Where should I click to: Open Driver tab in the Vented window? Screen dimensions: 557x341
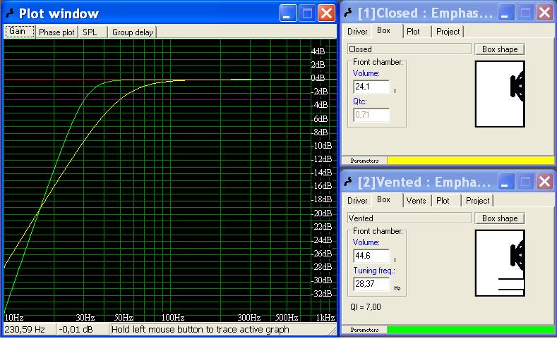[x=357, y=201]
